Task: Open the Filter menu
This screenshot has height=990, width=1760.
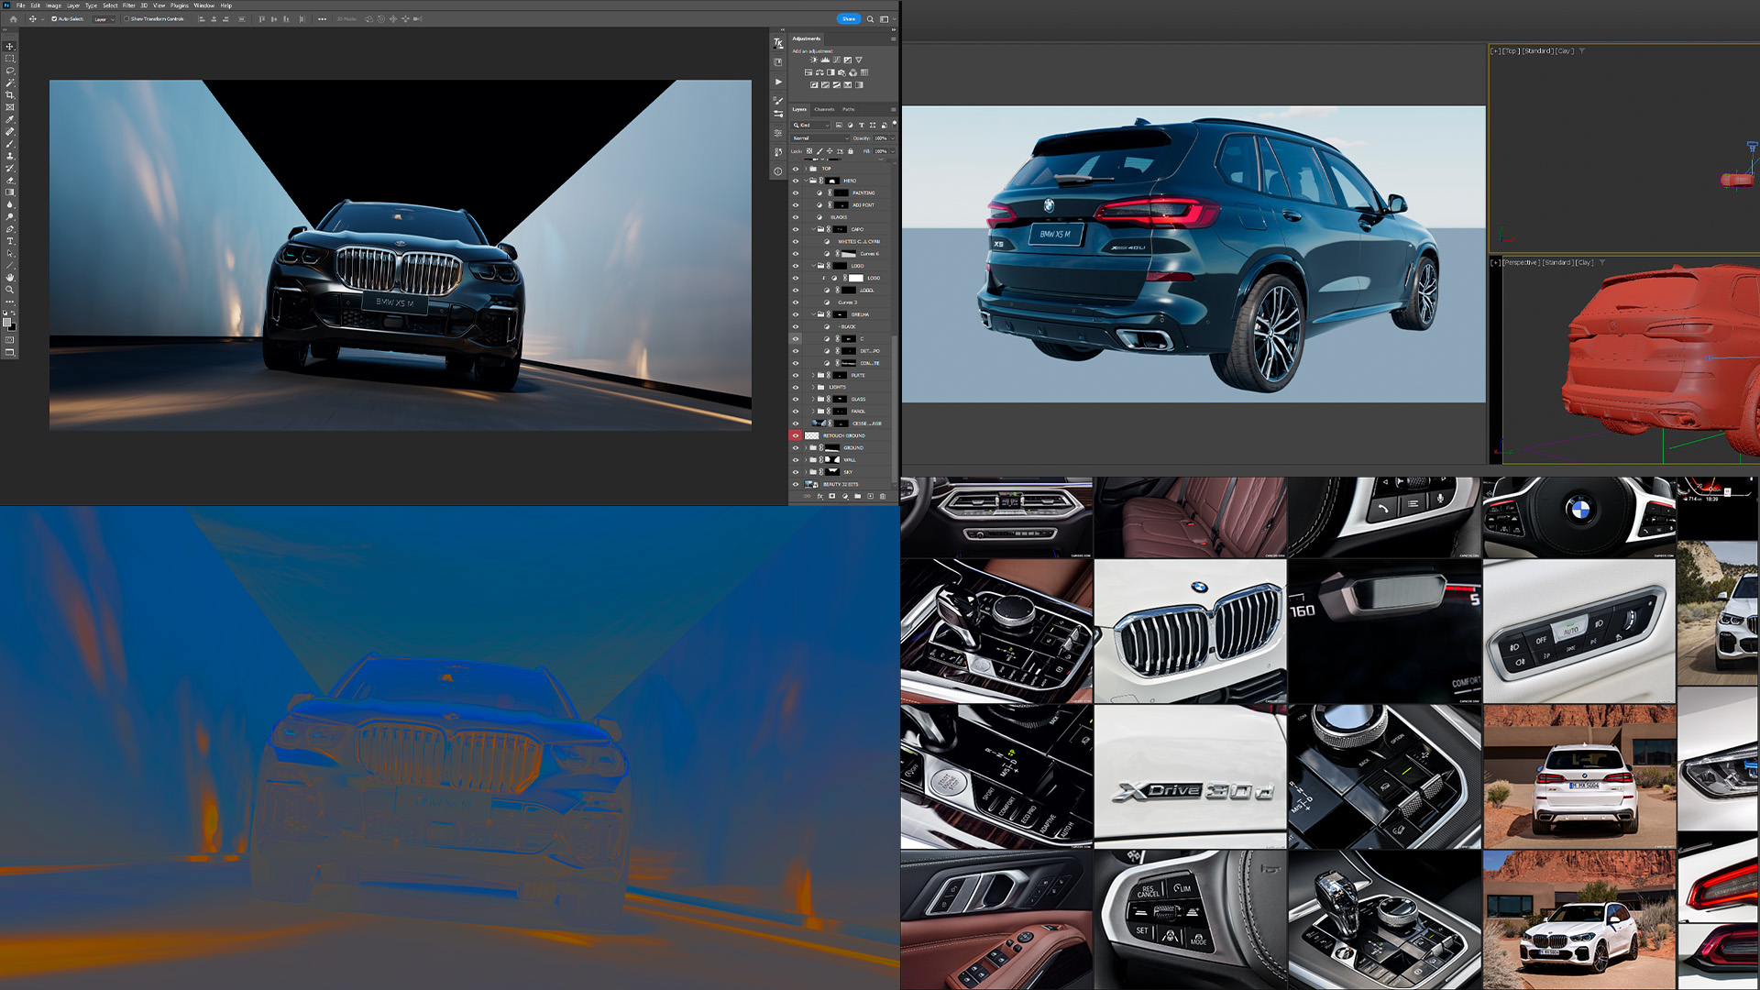Action: tap(128, 5)
